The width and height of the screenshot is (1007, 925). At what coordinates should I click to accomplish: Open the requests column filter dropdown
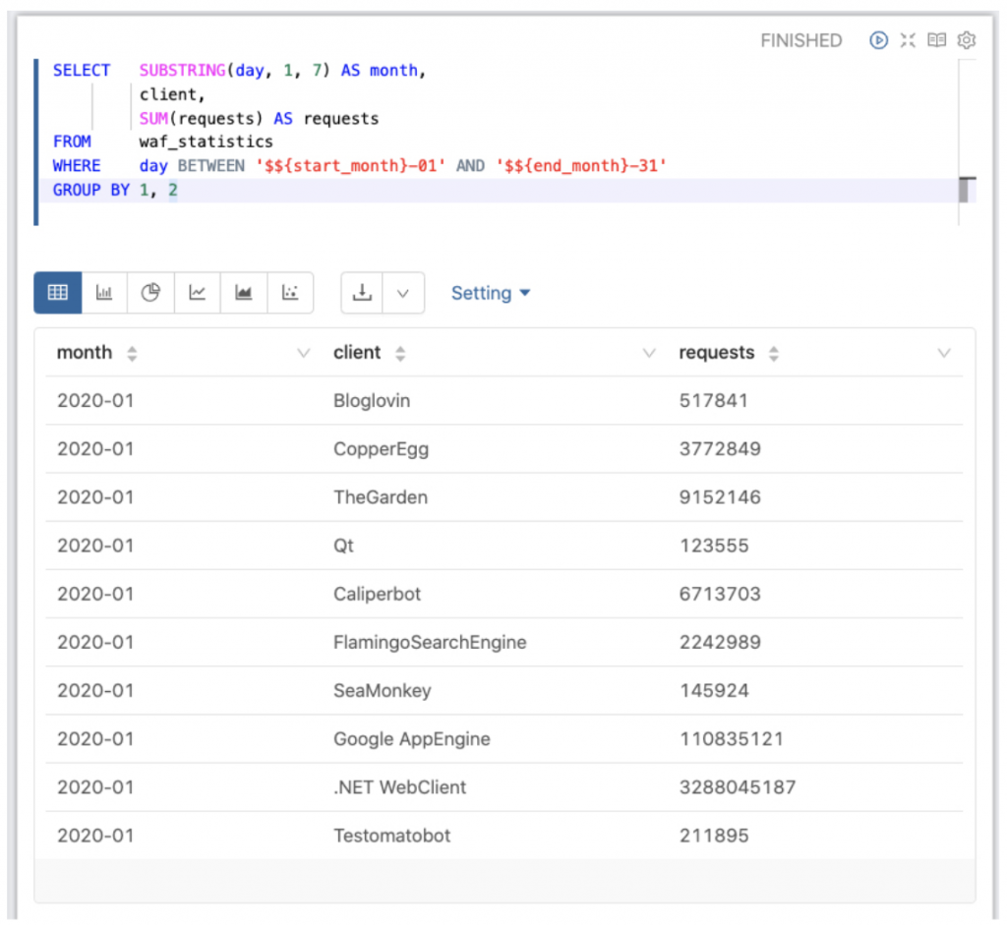coord(943,352)
